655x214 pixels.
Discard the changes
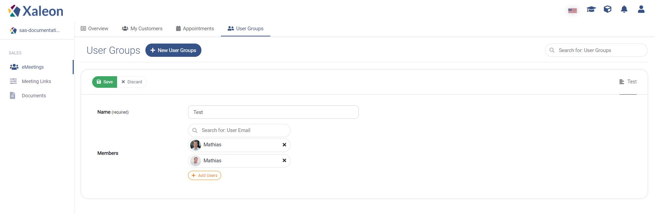(132, 82)
